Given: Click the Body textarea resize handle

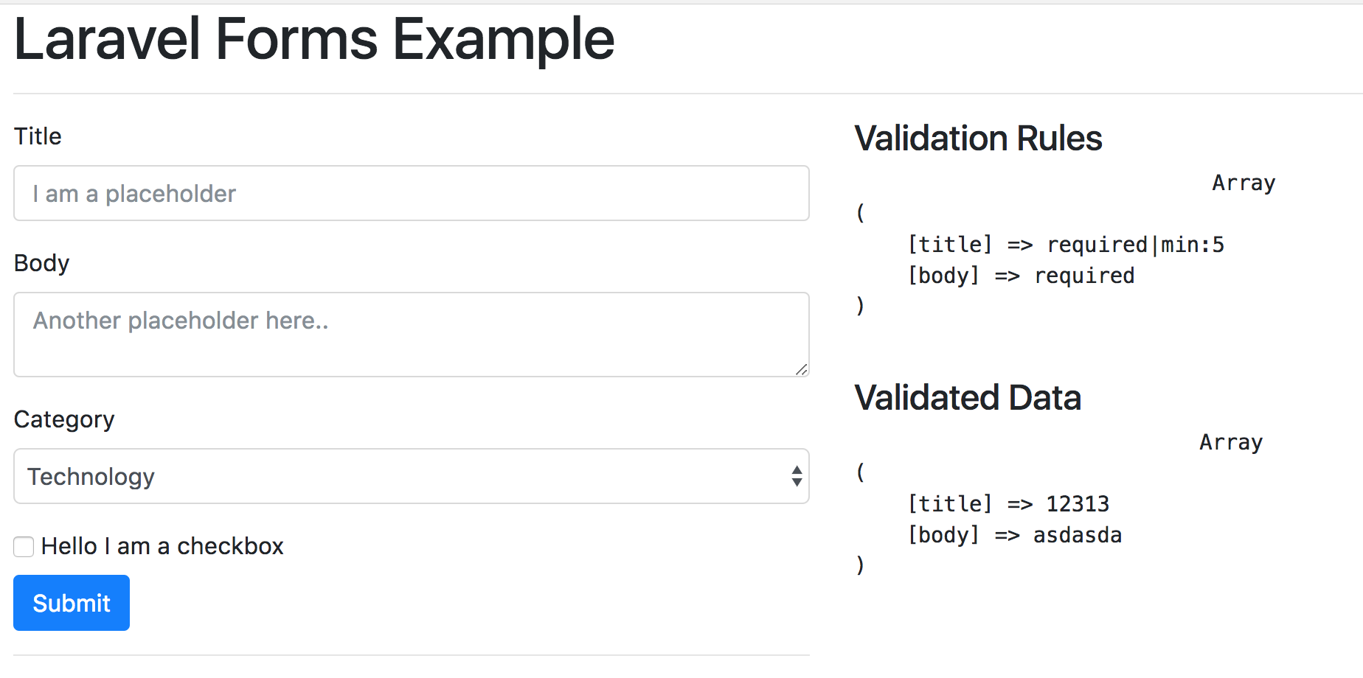Looking at the screenshot, I should tap(801, 369).
